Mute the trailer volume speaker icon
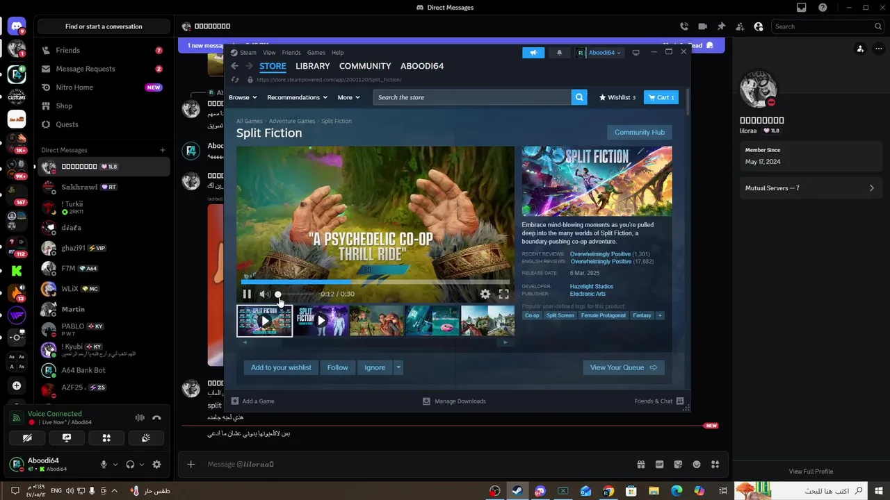The image size is (890, 500). click(x=264, y=294)
